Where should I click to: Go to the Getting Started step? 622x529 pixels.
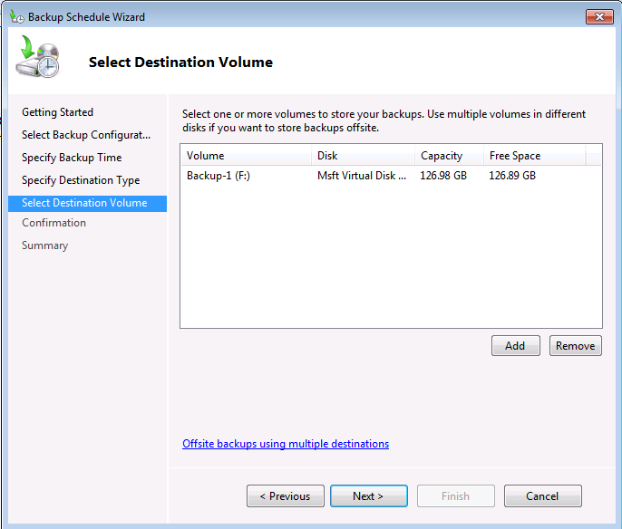pos(57,112)
